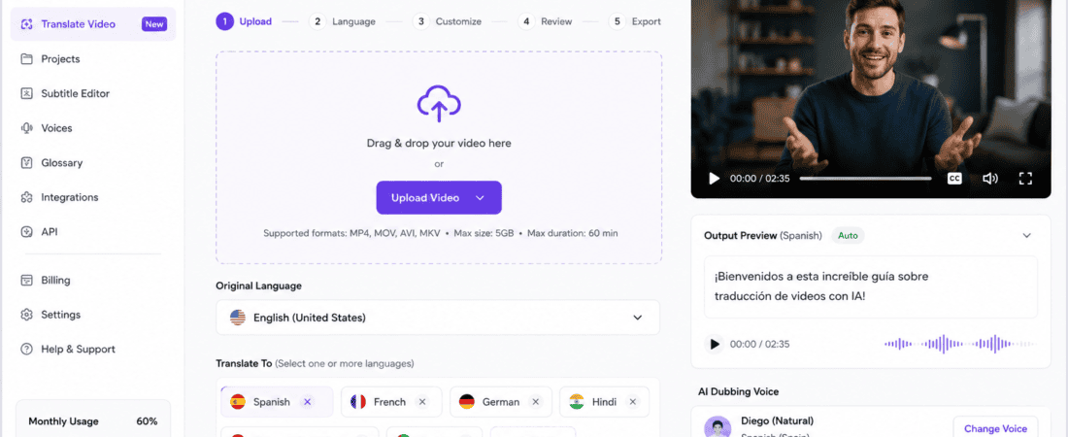The image size is (1068, 437).
Task: Click the Upload Video button
Action: (439, 198)
